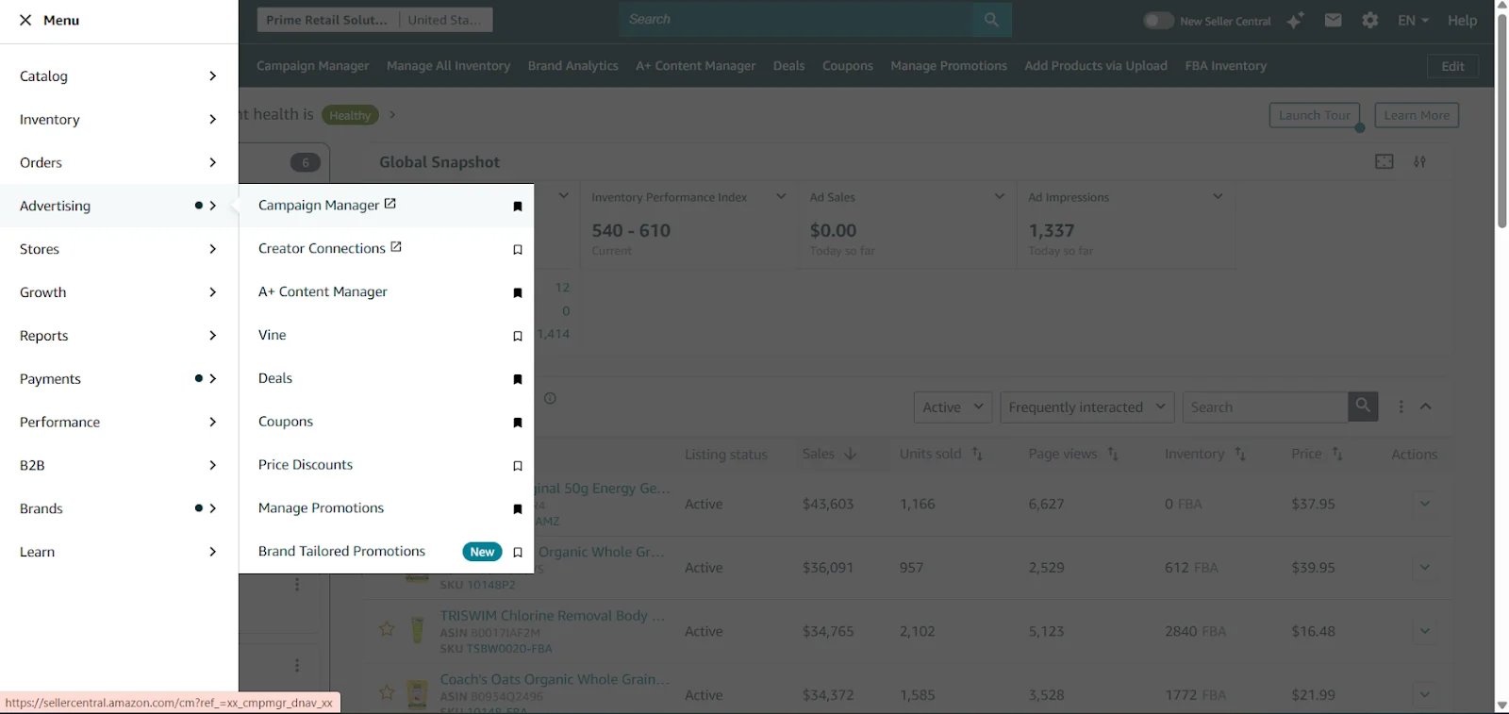Open messages envelope icon
This screenshot has height=714, width=1509.
point(1333,20)
